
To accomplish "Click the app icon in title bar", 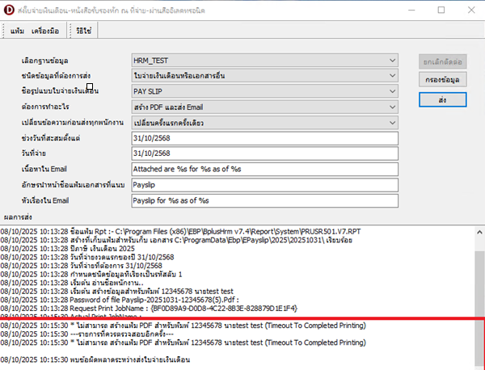I will [x=9, y=10].
